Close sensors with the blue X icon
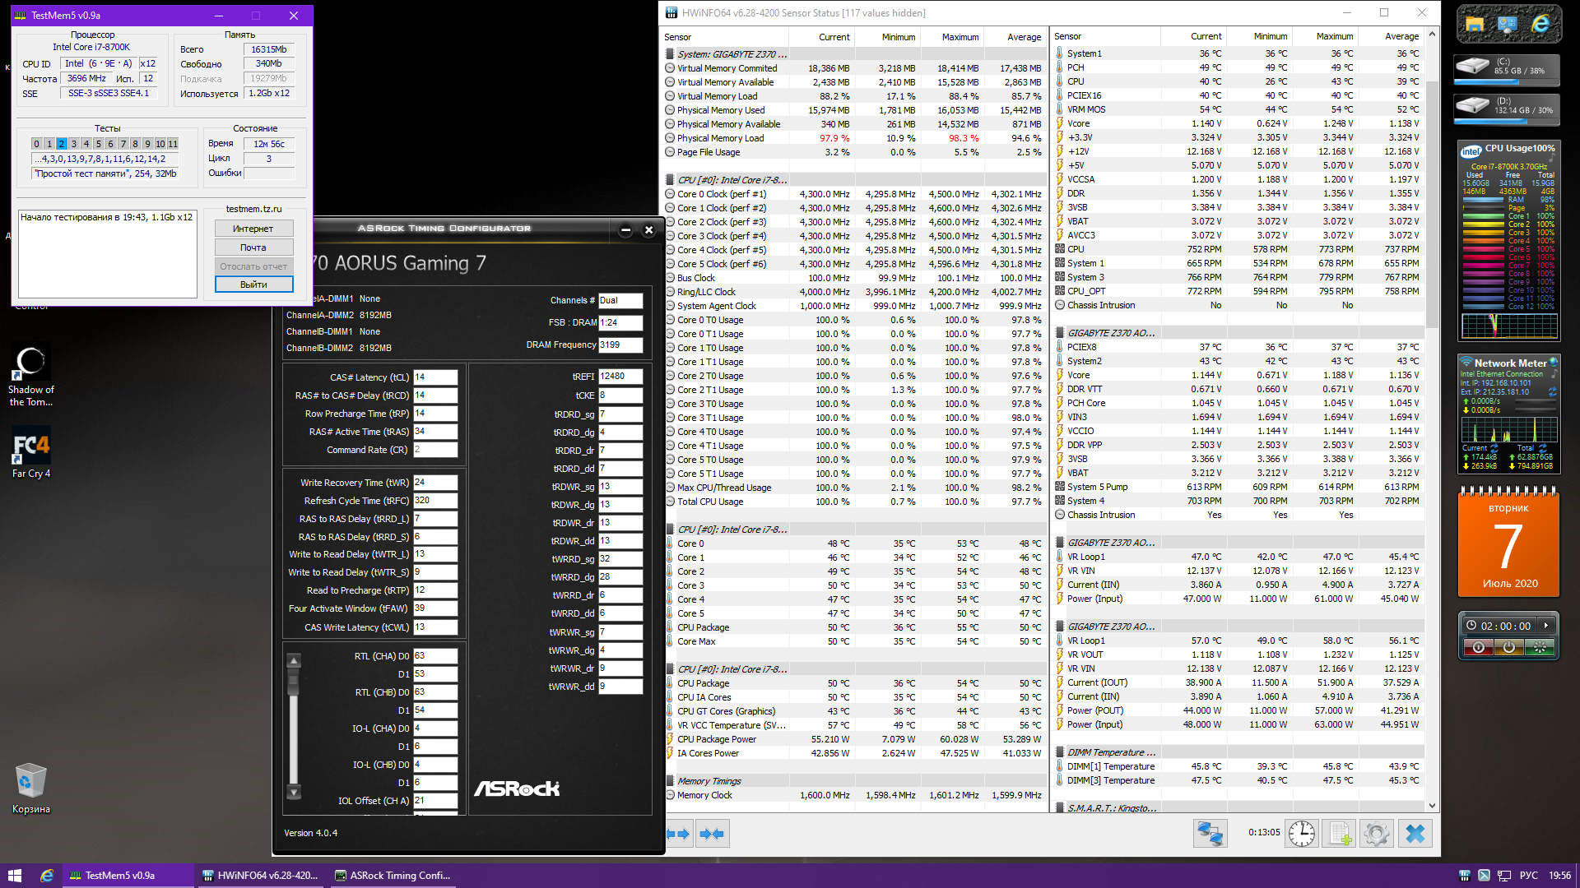Screen dimensions: 1580x888 click(x=1415, y=834)
